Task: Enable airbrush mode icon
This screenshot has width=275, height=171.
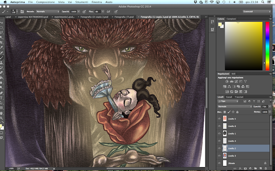Action: 109,12
